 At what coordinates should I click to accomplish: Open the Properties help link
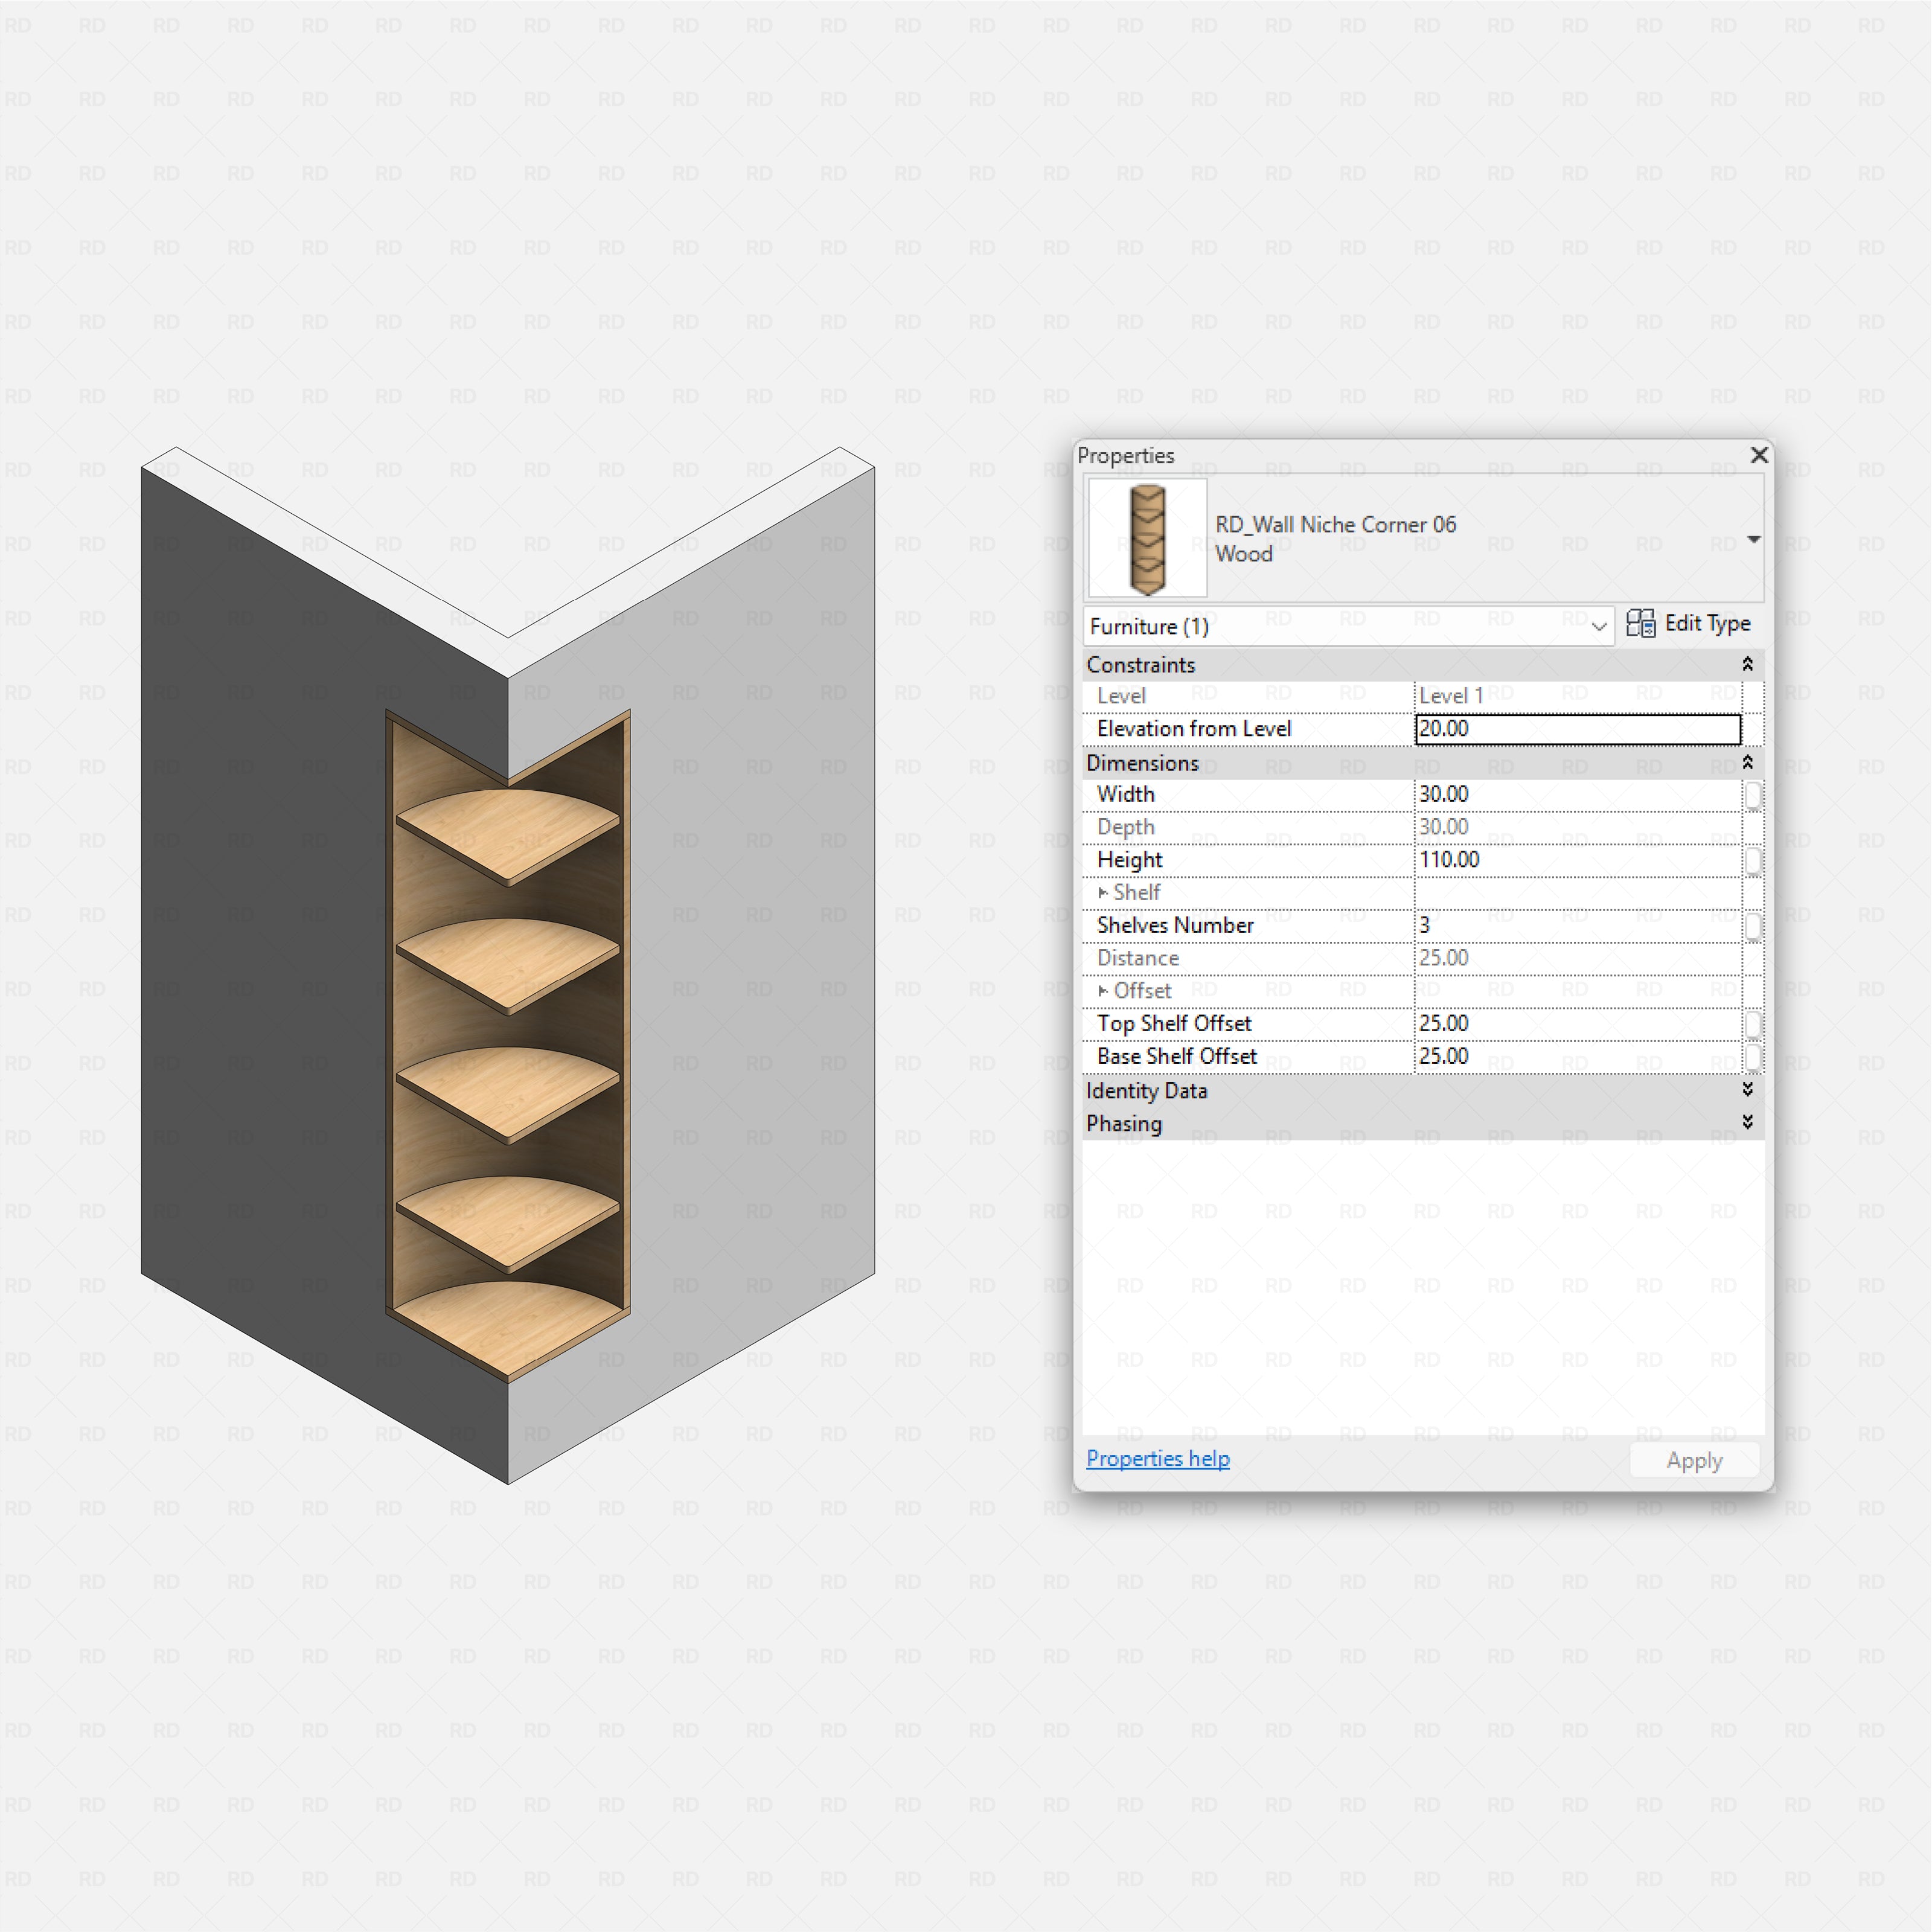coord(1157,1459)
